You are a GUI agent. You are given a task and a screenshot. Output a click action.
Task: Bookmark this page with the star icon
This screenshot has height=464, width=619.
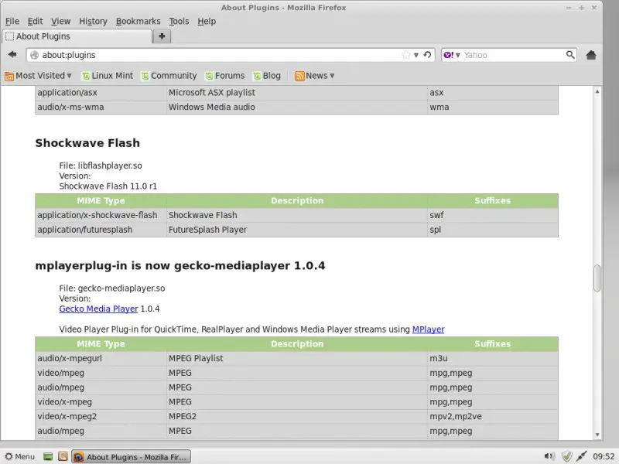pos(405,55)
